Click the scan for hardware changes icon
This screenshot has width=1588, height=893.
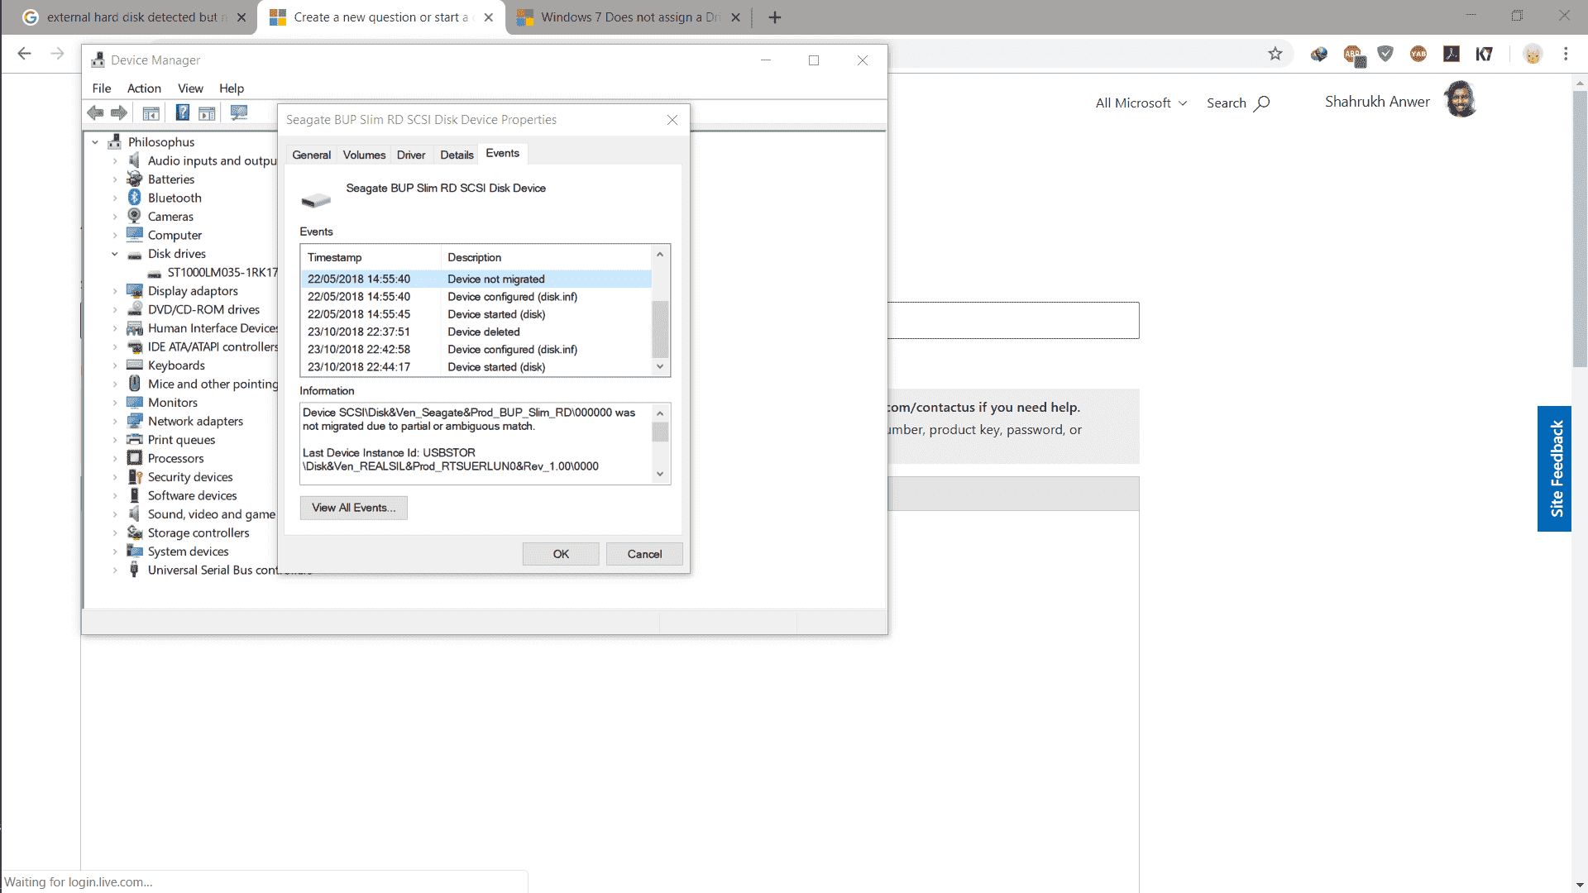(x=239, y=113)
